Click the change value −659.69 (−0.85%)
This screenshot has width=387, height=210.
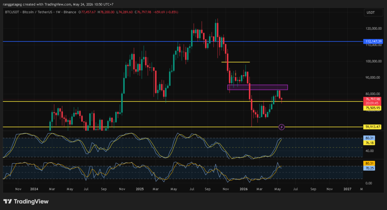(x=166, y=12)
